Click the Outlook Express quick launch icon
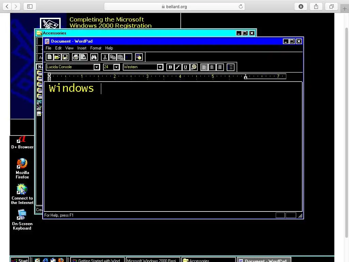 [53, 260]
